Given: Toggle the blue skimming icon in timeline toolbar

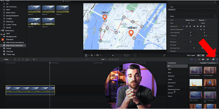Looking at the screenshot, I should (x=192, y=59).
